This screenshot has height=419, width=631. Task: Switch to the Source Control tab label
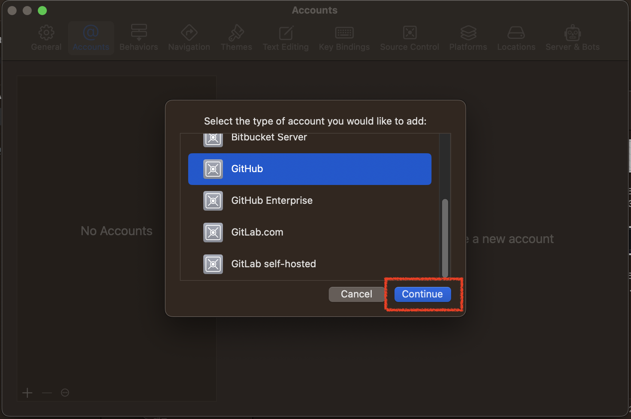410,47
